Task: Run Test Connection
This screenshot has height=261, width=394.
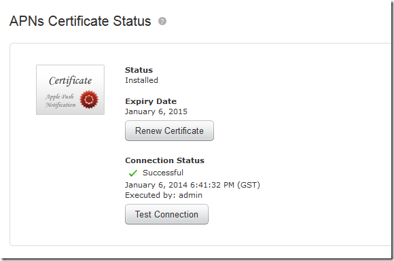Action: pos(166,214)
